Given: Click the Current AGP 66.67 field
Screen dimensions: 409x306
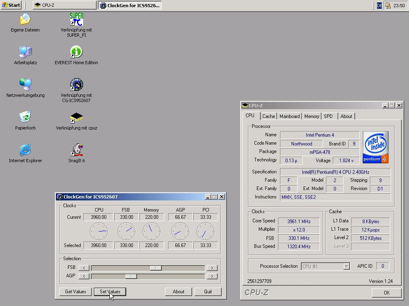Looking at the screenshot, I should 180,217.
